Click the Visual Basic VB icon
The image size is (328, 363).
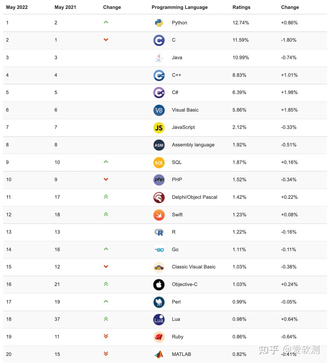pos(159,110)
